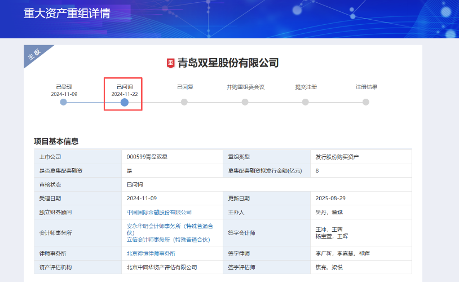
Task: Click the 募集配套融资拟发行金额 value 8
Action: click(317, 170)
